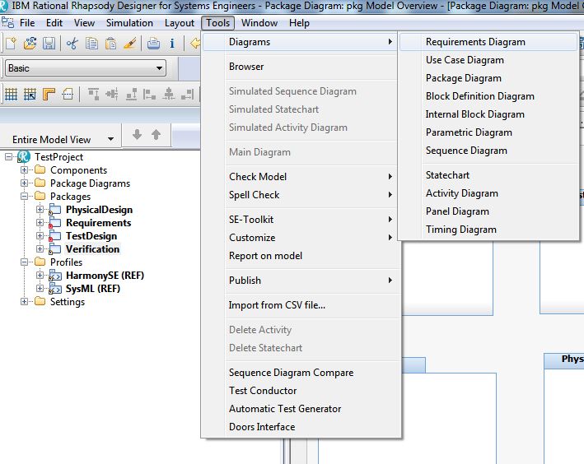Open the Window menu

click(x=259, y=23)
